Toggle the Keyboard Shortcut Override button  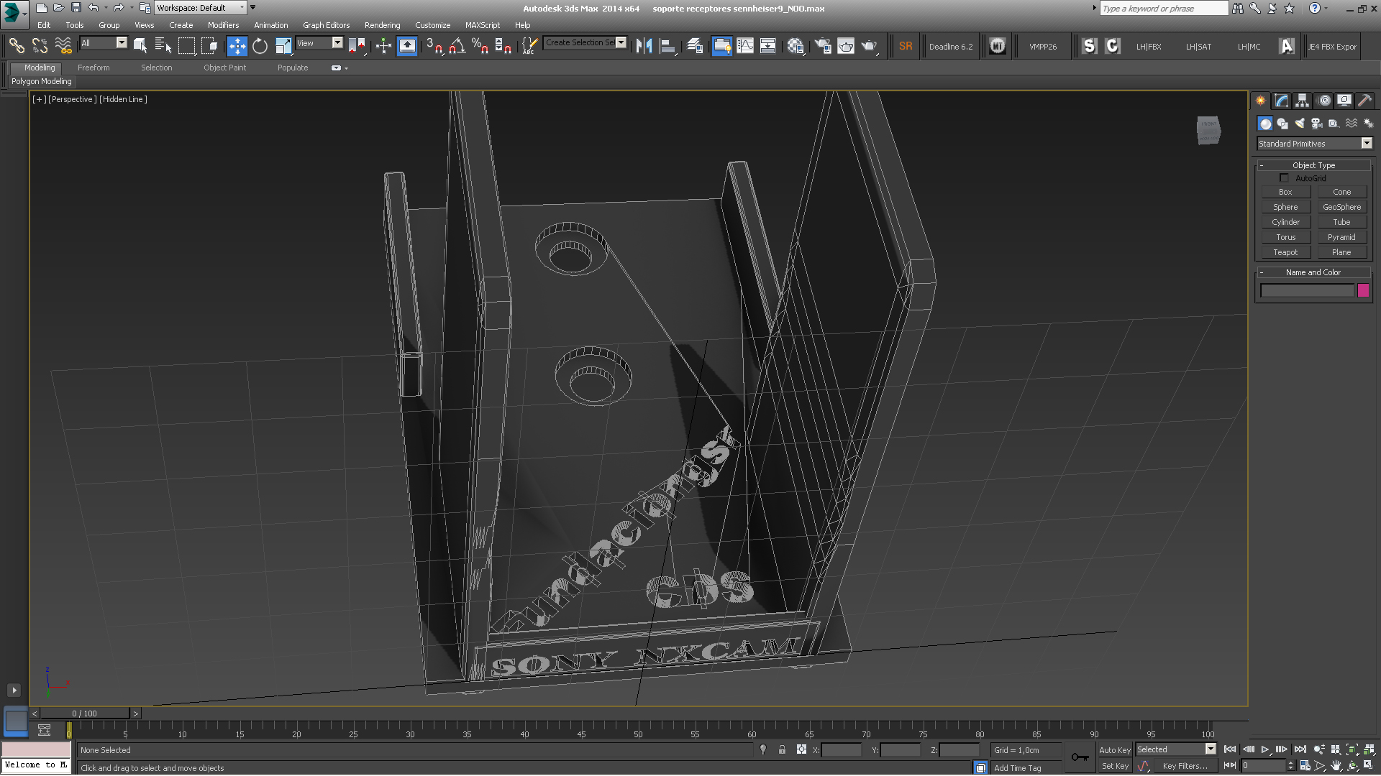[407, 46]
